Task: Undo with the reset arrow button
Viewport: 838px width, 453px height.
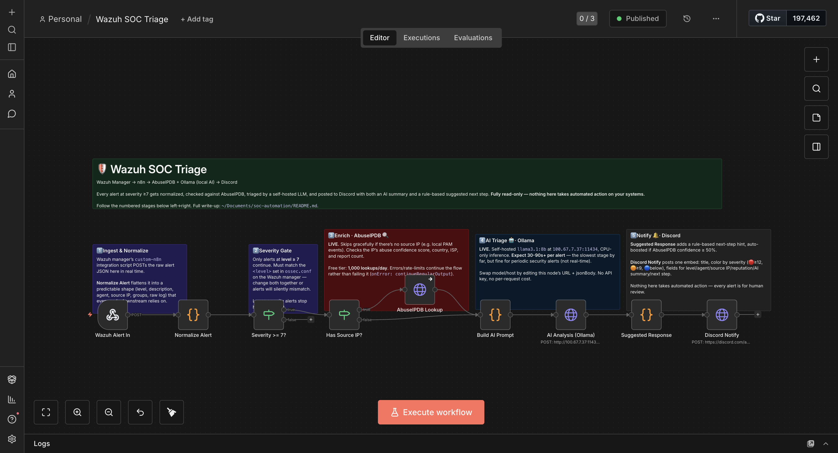Action: click(140, 412)
